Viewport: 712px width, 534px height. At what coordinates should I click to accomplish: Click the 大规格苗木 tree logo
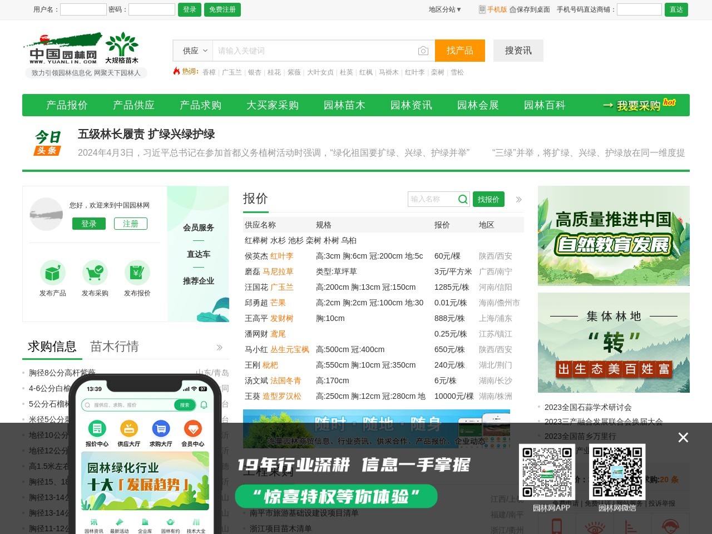(122, 48)
